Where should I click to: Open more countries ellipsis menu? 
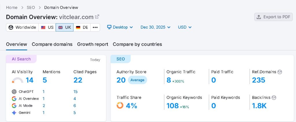click(x=95, y=28)
